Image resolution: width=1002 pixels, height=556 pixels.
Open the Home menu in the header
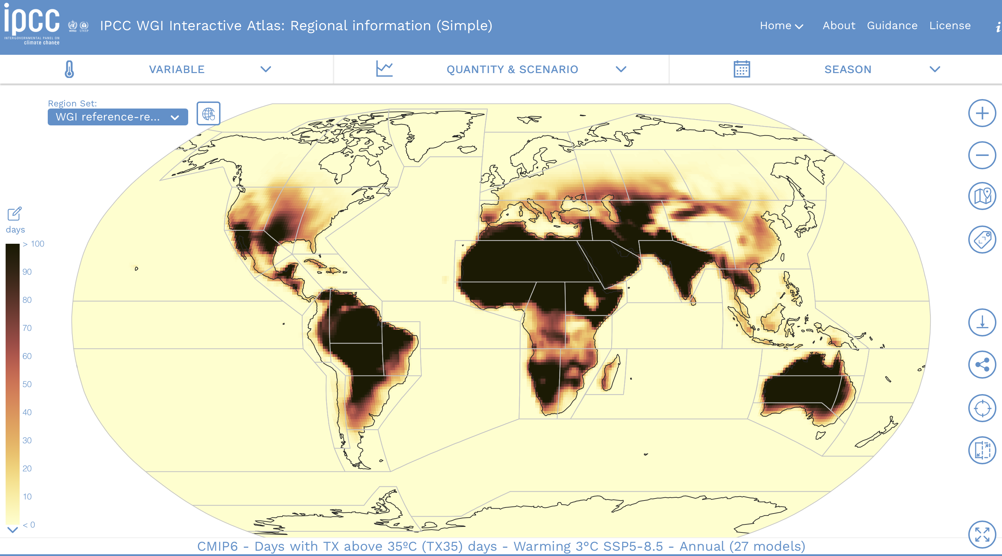(x=782, y=26)
